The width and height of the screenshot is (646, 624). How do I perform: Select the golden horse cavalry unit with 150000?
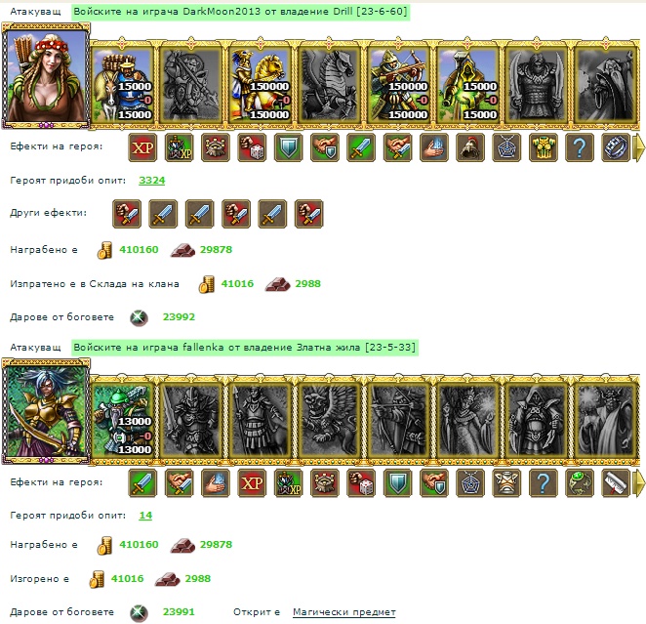[260, 85]
